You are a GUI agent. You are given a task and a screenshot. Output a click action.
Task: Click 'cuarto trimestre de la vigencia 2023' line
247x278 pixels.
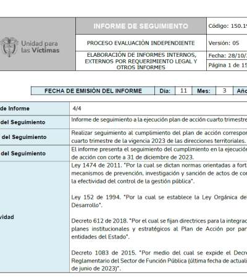coord(159,141)
